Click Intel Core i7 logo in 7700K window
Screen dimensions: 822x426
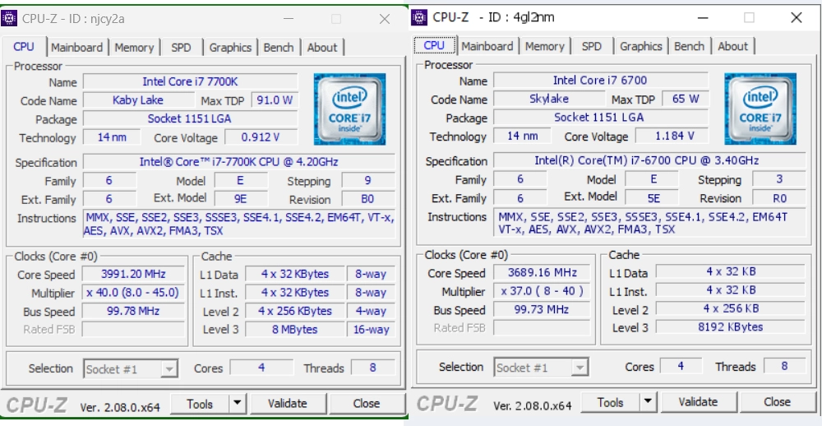coord(349,109)
